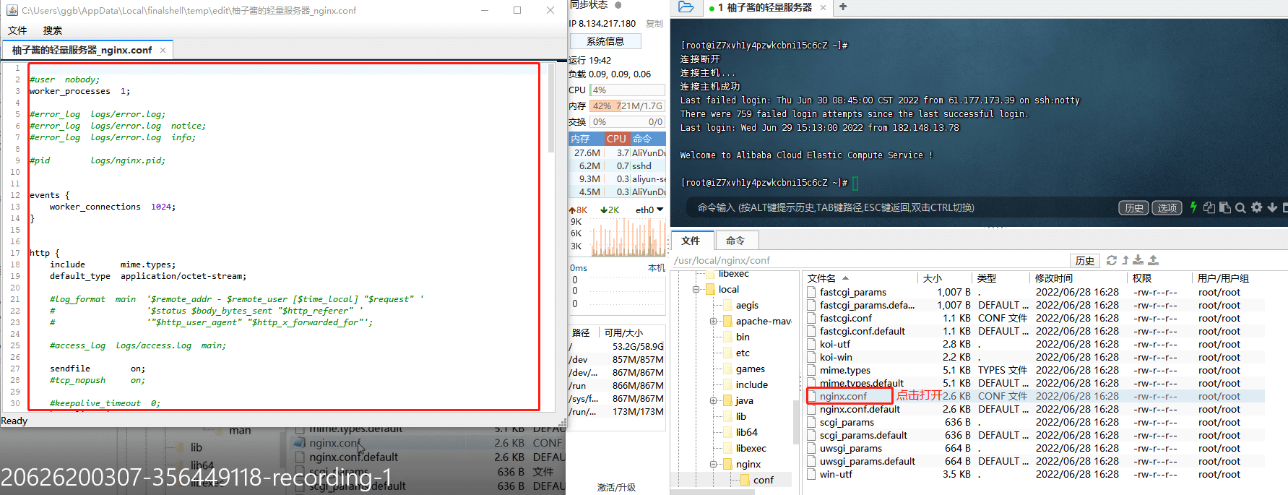Click the terminal search magnifier icon
The image size is (1288, 495).
pos(1240,208)
